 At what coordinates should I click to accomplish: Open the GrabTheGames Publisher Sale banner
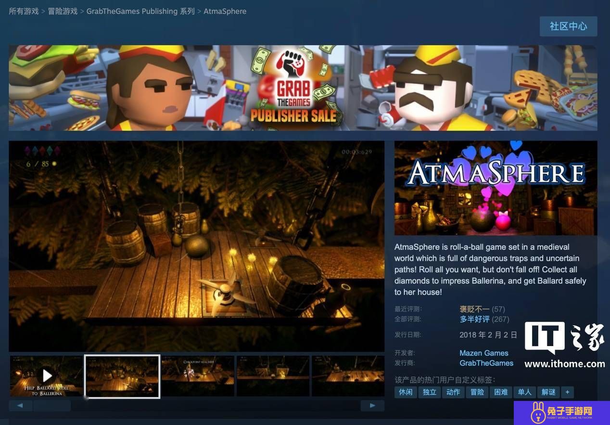(303, 88)
